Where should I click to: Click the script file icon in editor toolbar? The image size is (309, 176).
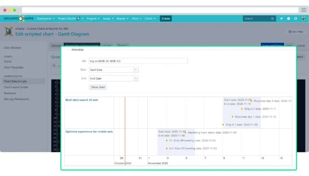54,65
